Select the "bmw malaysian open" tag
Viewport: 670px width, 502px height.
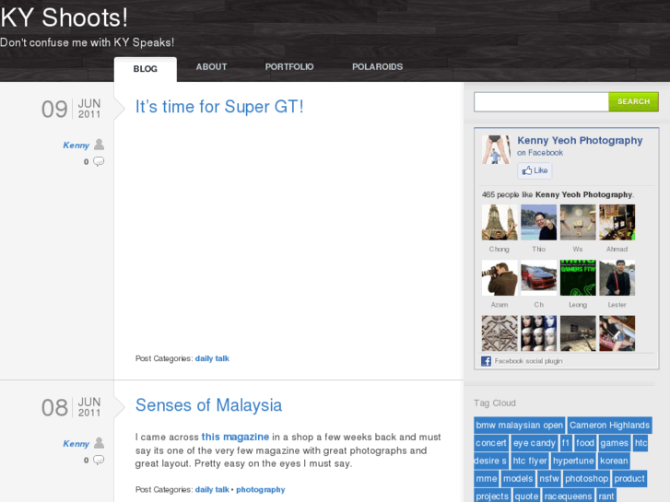point(519,426)
